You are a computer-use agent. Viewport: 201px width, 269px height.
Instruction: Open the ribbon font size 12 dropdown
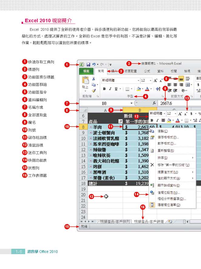pyautogui.click(x=150, y=80)
